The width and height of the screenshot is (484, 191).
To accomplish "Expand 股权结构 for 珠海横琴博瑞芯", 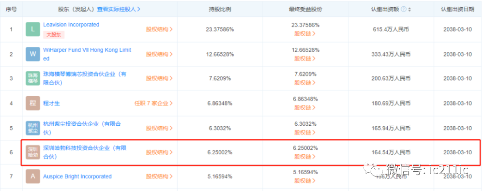I will [159, 78].
